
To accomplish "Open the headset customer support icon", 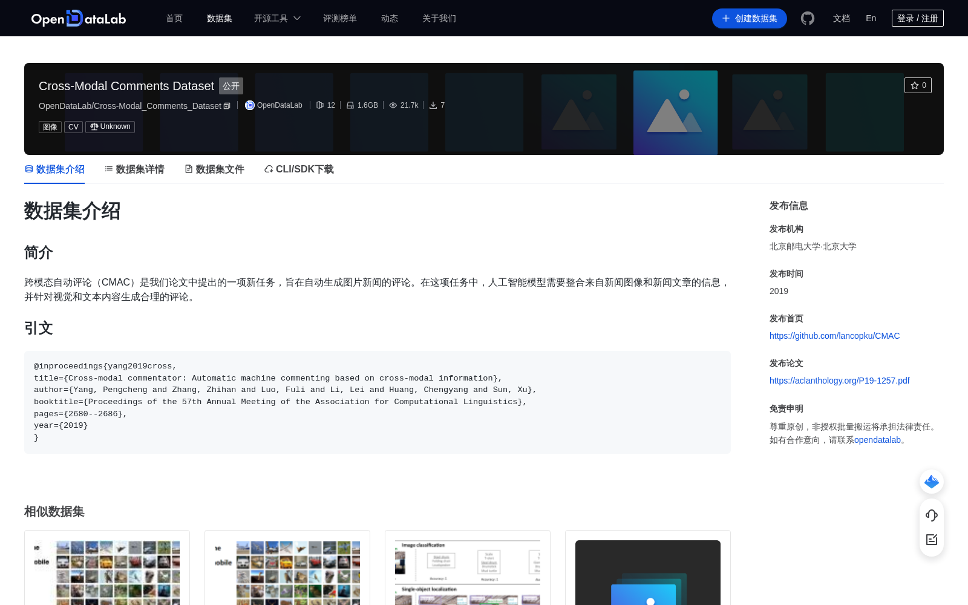I will 932,515.
